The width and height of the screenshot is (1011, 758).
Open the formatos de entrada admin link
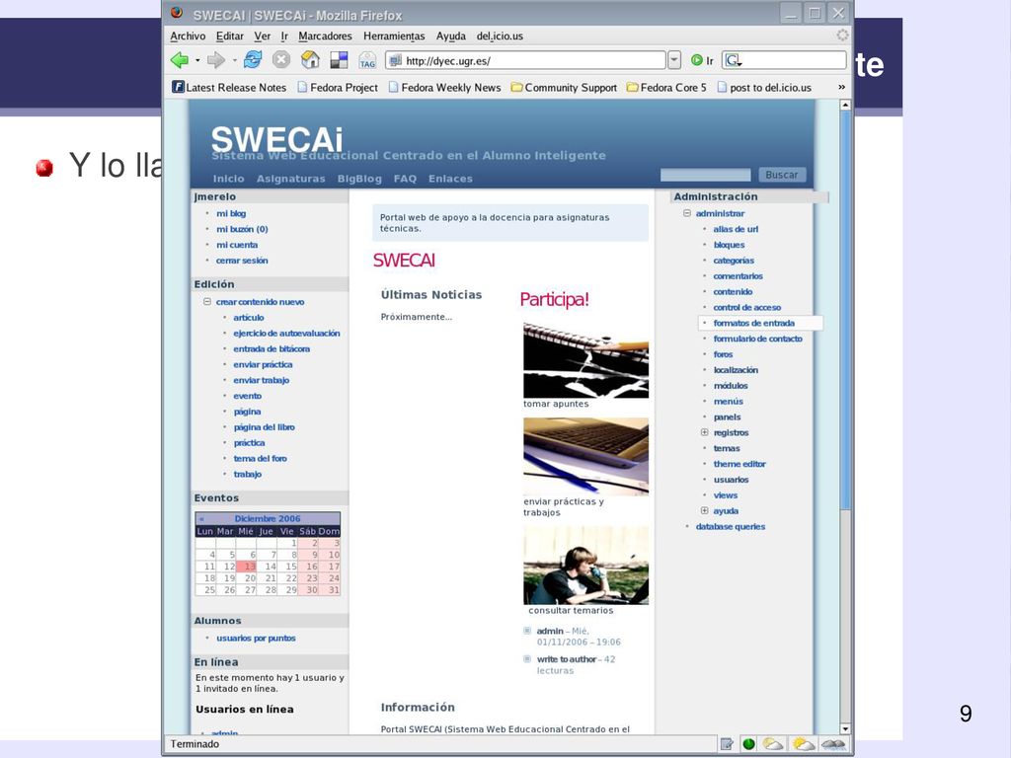click(753, 323)
